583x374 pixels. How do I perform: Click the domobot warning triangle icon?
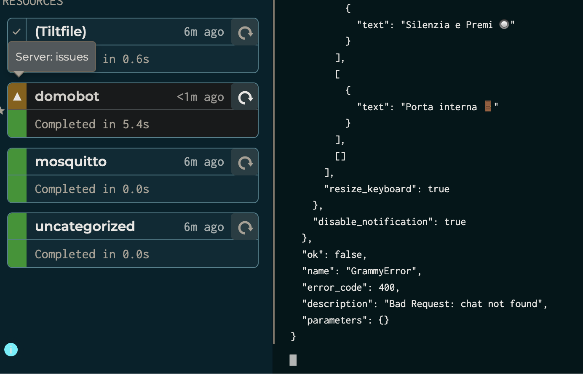pos(17,97)
